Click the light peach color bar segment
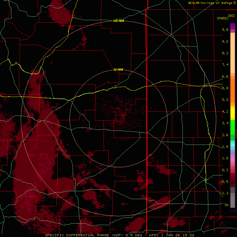The height and width of the screenshot is (237, 237). coord(233,54)
